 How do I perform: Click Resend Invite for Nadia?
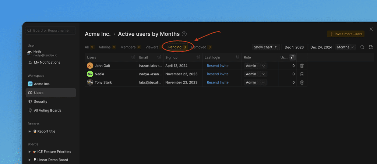218,74
